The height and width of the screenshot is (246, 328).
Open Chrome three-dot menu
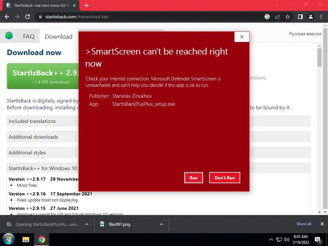click(321, 17)
